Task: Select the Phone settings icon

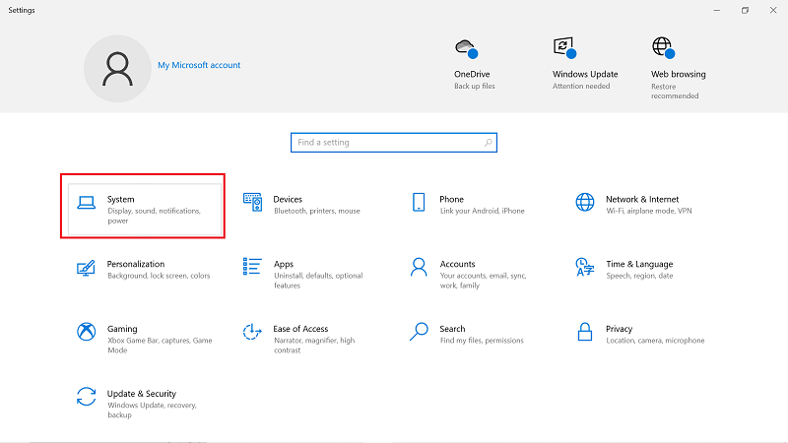Action: click(x=419, y=202)
